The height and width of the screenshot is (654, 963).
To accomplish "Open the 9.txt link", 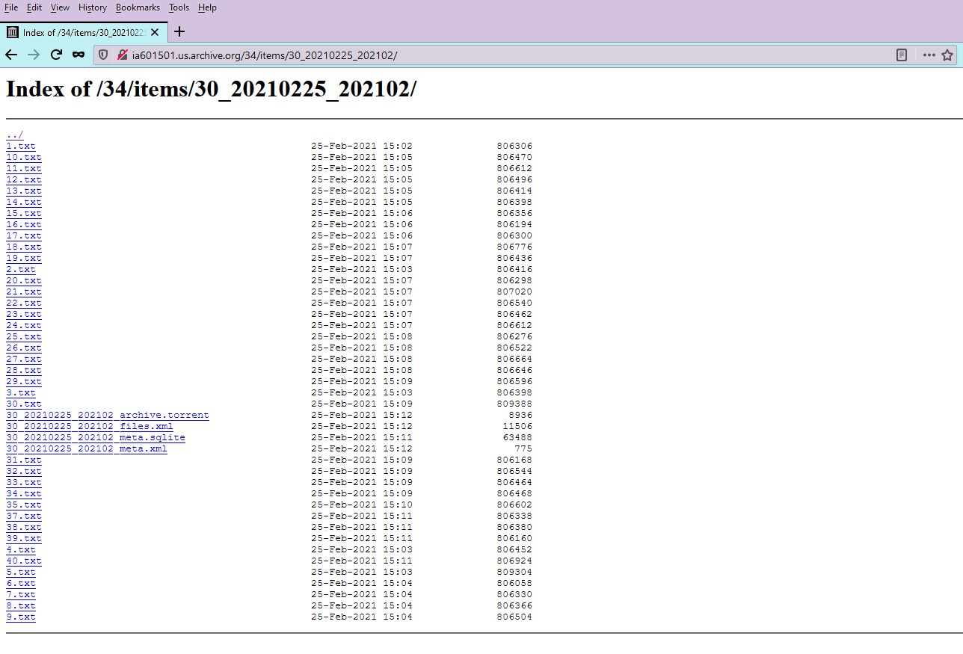I will pos(21,617).
